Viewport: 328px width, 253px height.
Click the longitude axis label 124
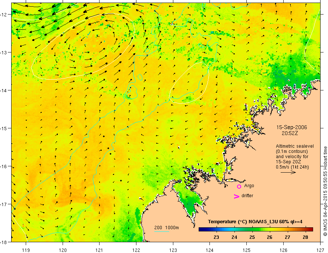tap(209, 250)
